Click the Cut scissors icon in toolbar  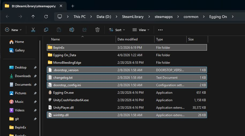click(x=33, y=30)
